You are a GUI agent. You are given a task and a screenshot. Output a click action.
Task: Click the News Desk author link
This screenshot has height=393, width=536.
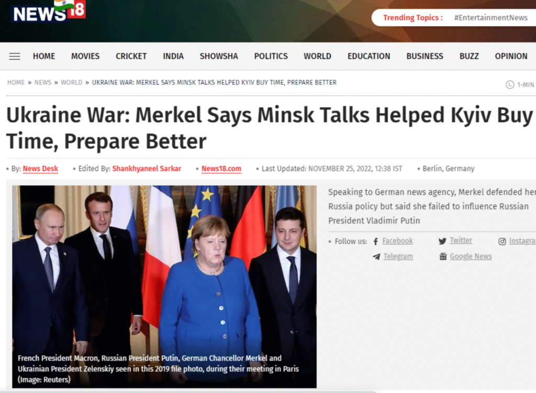(x=40, y=169)
